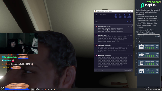Click familyguy146 username in chat
Screen dimensions: 162x91
point(10,57)
